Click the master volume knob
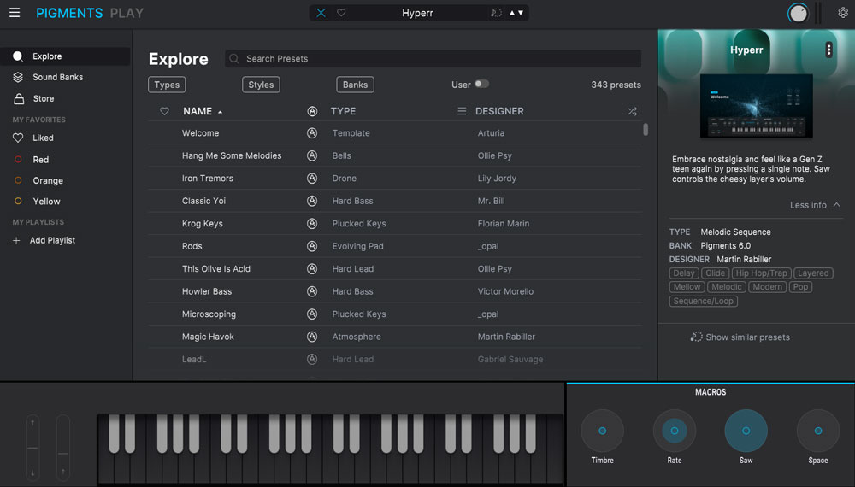 pos(799,13)
